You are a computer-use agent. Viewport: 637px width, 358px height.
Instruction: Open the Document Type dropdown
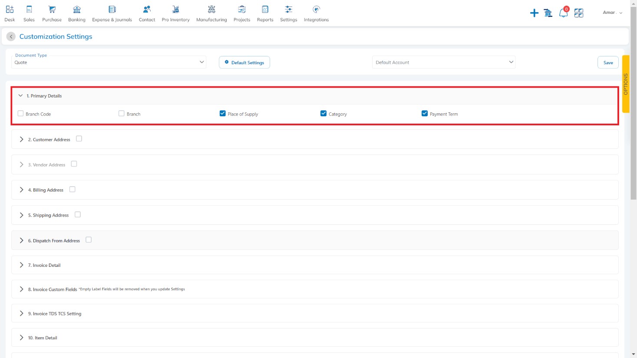tap(109, 62)
